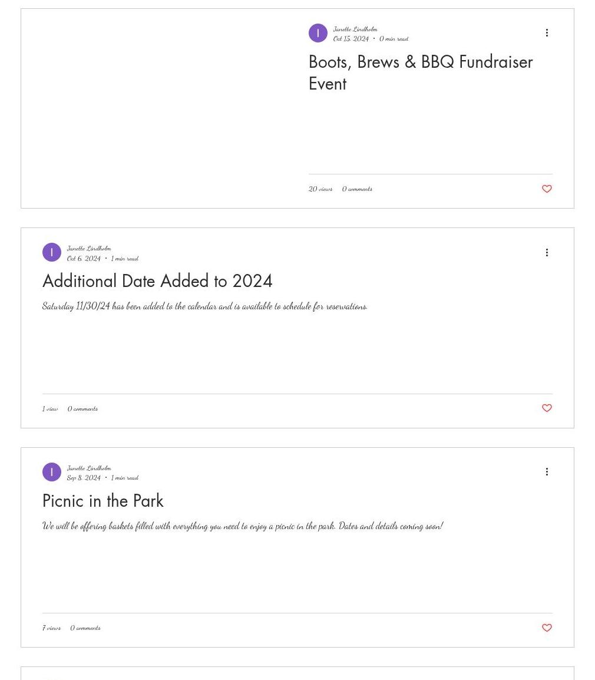Click author avatar on Additional Date post
595x680 pixels.
(x=52, y=252)
